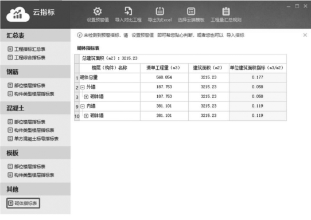The height and width of the screenshot is (220, 311).
Task: Click column header 楼层（构件）名称
Action: (110, 68)
